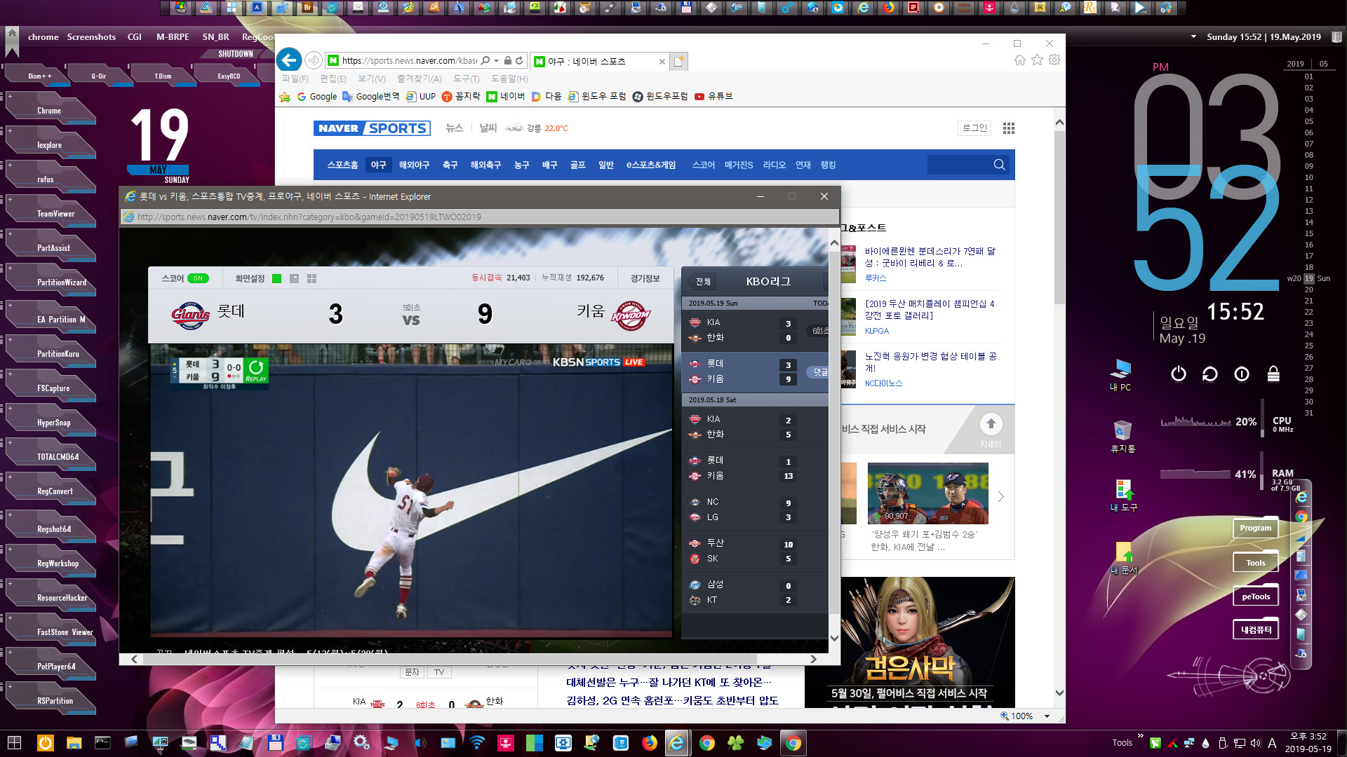The height and width of the screenshot is (757, 1347).
Task: Open File Explorer folder in taskbar
Action: 74,743
